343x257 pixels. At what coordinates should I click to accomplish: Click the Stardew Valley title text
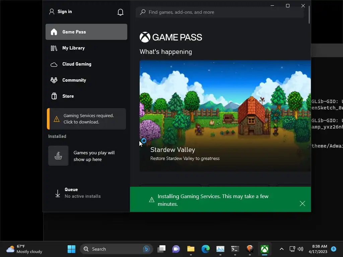pos(173,150)
